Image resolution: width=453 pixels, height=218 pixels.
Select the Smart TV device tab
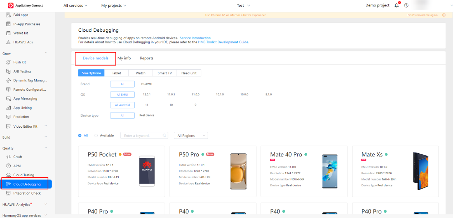(x=165, y=73)
